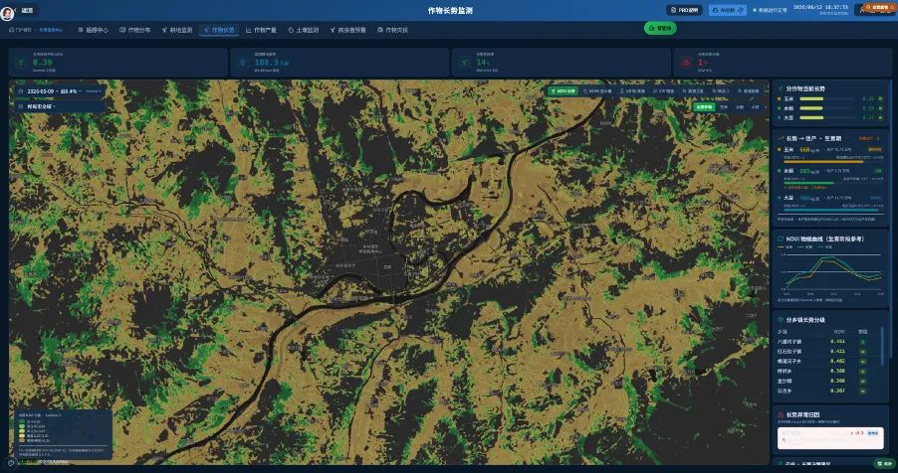Open the 农情遥感中心 breadcrumb link
This screenshot has width=898, height=473.
51,30
